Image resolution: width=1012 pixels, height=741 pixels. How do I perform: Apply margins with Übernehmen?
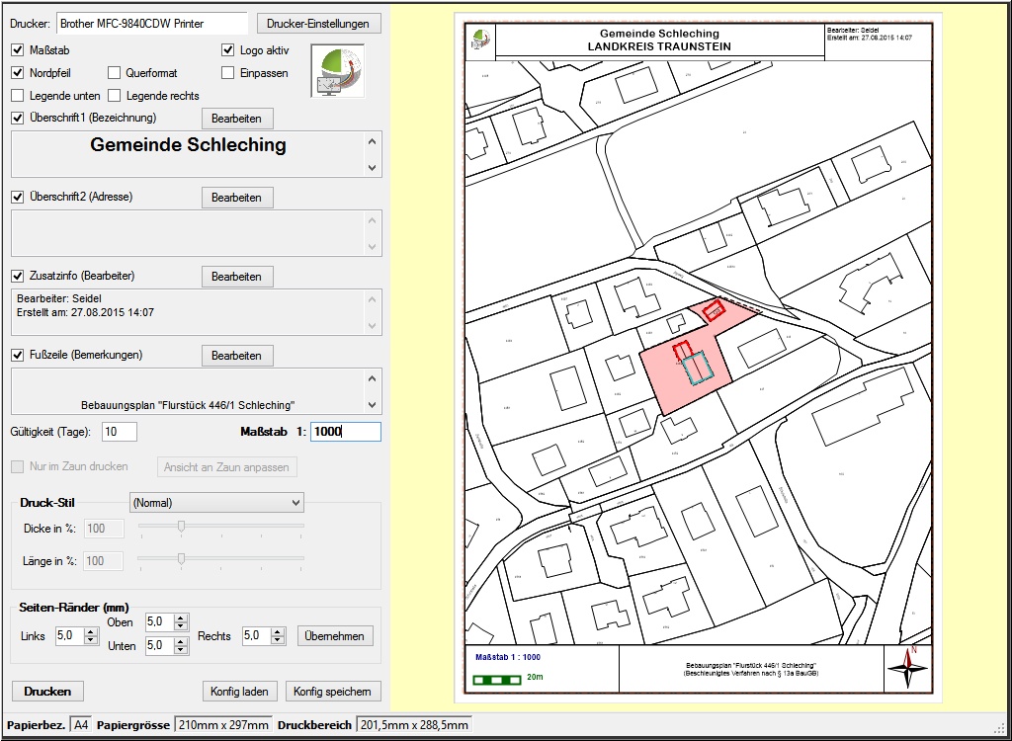click(x=335, y=636)
